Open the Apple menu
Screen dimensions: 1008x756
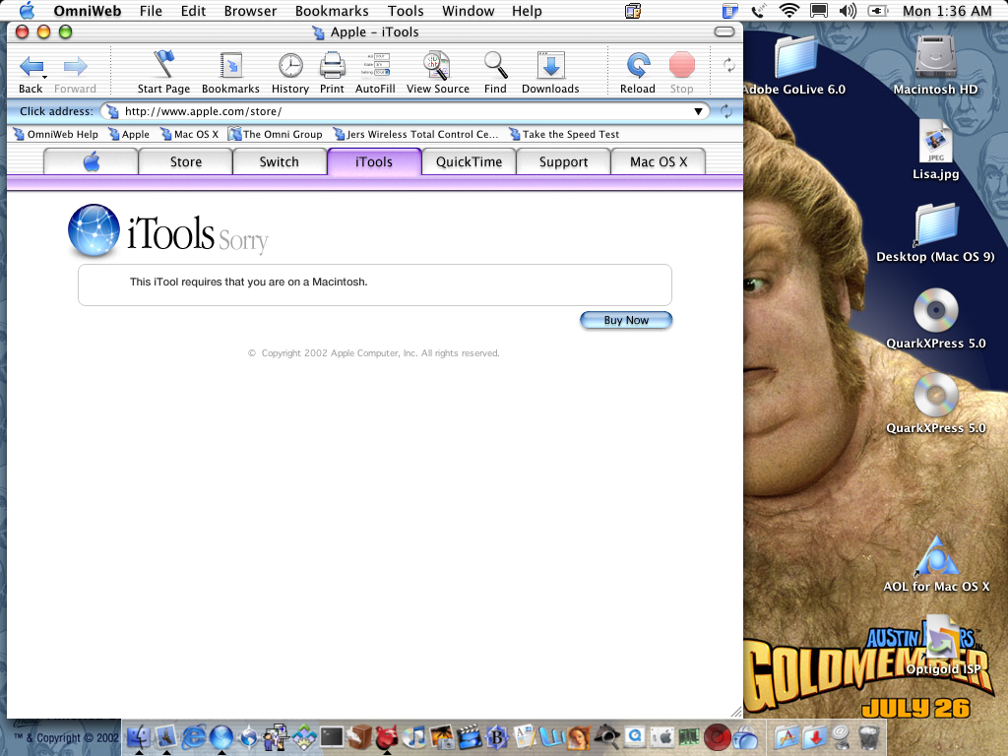(x=27, y=11)
